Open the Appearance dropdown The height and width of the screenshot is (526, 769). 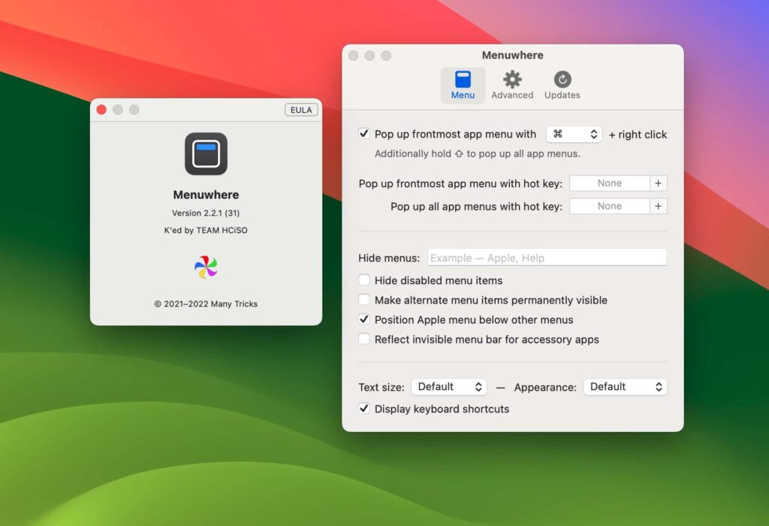[x=625, y=386]
